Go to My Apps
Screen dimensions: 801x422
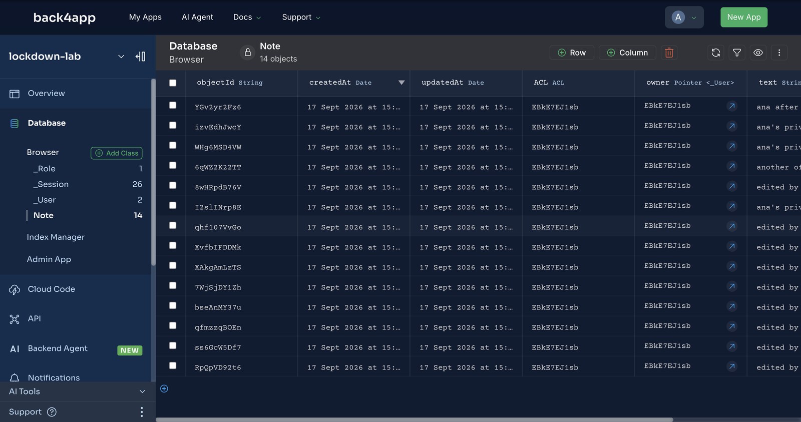point(145,17)
